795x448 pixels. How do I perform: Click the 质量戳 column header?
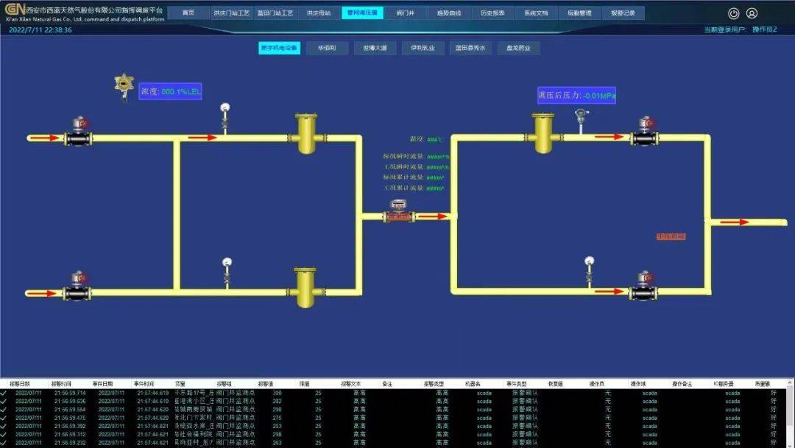[x=763, y=384]
